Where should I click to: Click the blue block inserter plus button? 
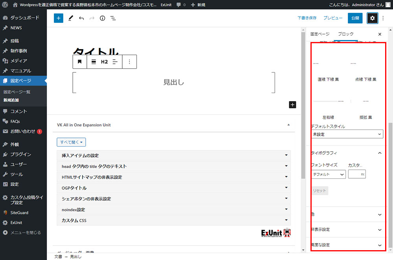[59, 18]
